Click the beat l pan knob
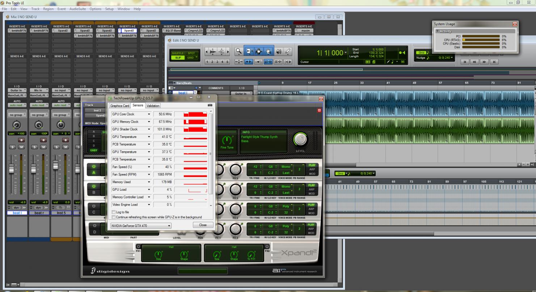536x292 pixels. (x=17, y=126)
